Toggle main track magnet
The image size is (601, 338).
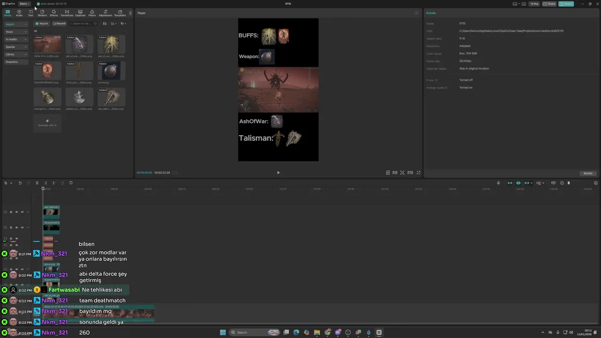pos(510,183)
